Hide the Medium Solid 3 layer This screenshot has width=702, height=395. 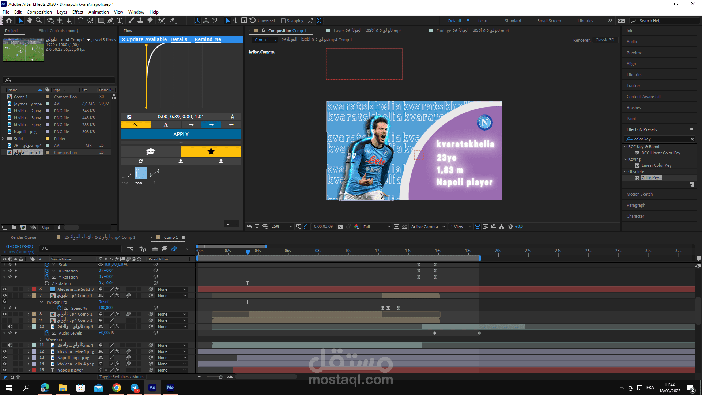(5, 289)
